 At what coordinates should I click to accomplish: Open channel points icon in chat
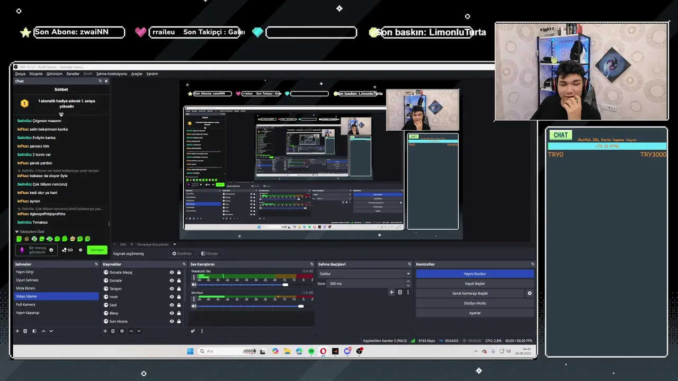click(67, 250)
